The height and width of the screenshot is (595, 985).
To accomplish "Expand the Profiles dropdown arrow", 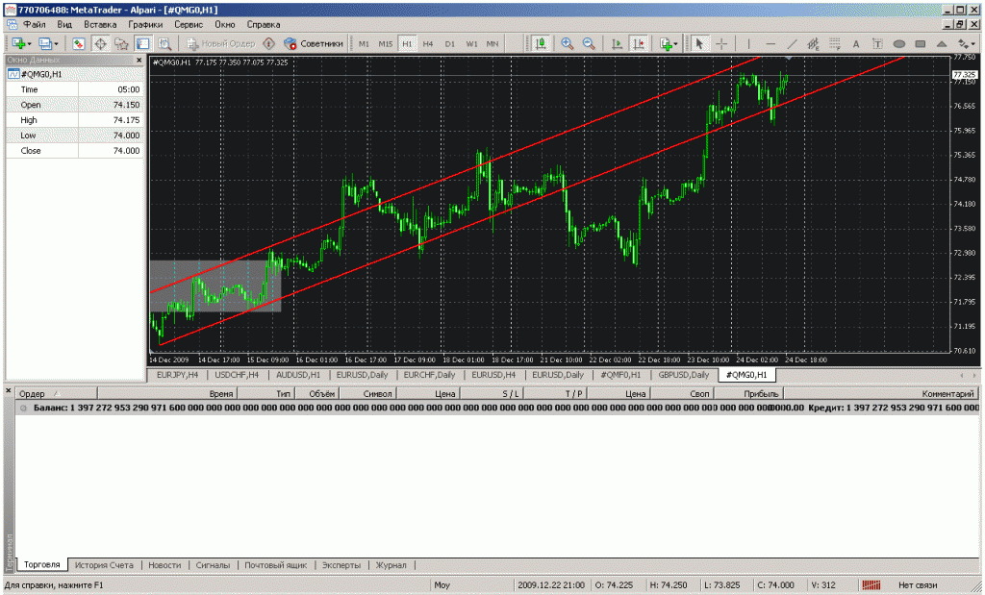I will pyautogui.click(x=56, y=44).
